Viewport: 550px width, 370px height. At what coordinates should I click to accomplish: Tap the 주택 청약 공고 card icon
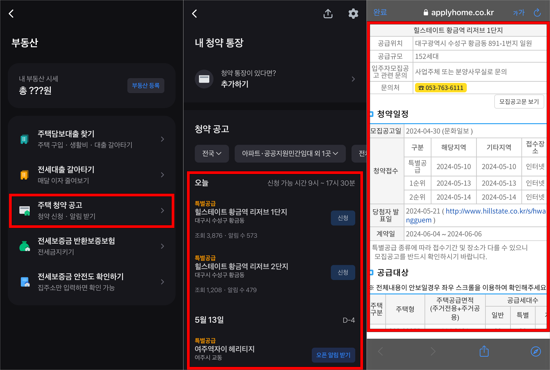(x=25, y=210)
